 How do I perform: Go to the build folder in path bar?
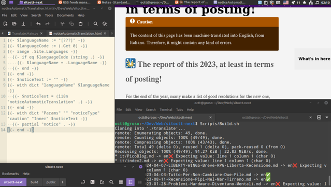(34, 182)
